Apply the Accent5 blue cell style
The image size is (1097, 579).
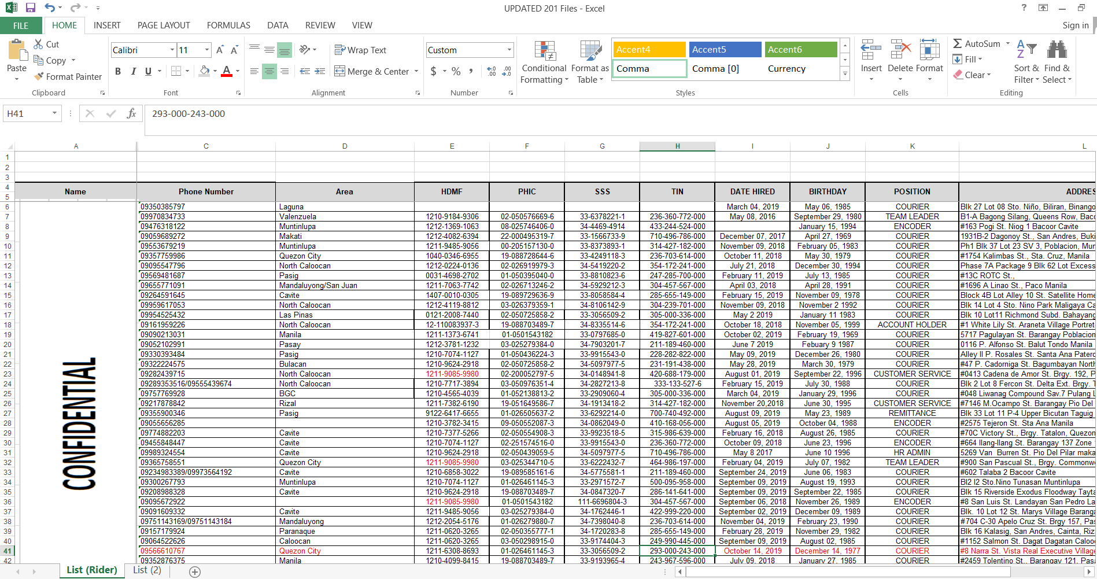click(725, 50)
